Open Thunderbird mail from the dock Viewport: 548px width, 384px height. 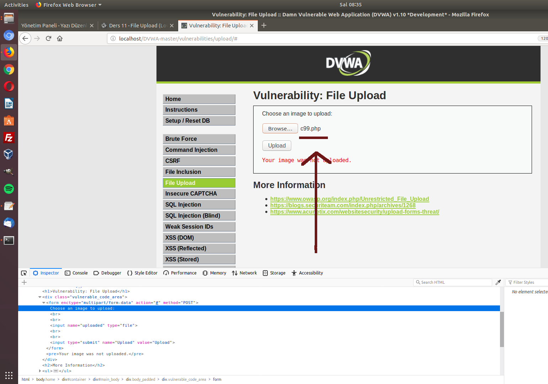pyautogui.click(x=9, y=223)
